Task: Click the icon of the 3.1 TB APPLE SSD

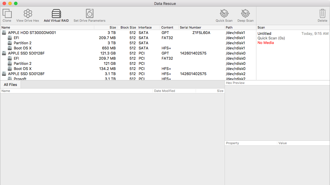Action: [4, 74]
